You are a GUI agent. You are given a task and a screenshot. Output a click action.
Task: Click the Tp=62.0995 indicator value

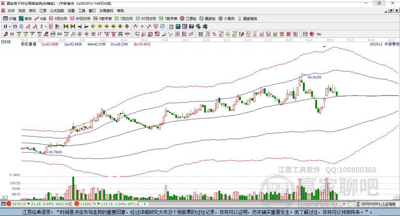(50, 44)
